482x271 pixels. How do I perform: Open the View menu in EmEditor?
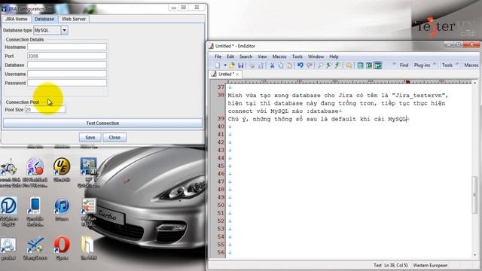click(262, 56)
